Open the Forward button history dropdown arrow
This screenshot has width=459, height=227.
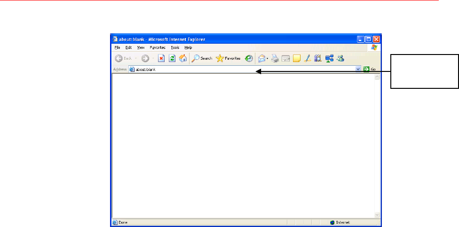click(153, 58)
